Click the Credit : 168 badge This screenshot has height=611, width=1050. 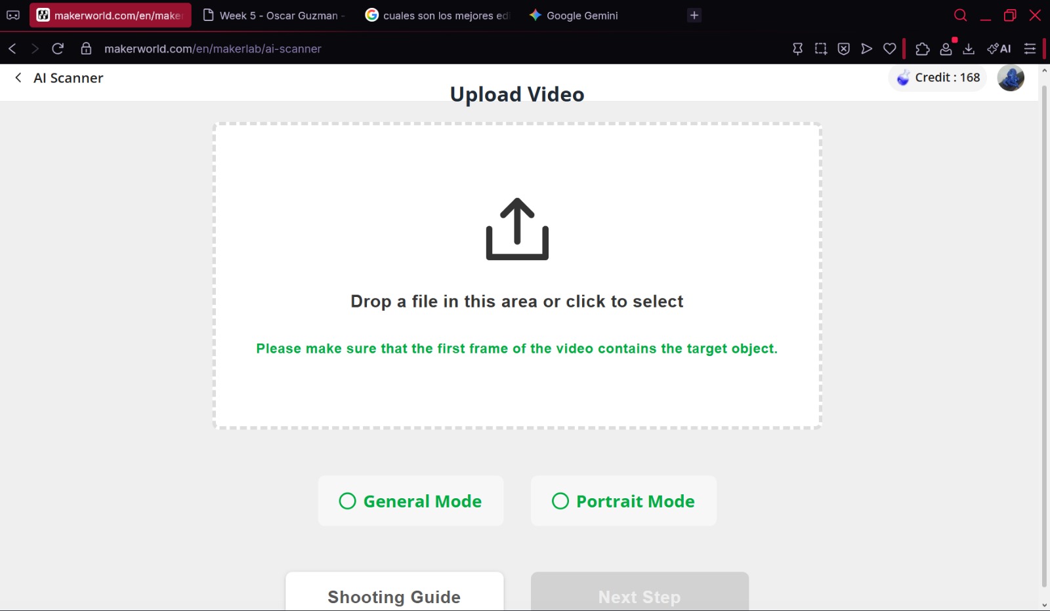(938, 77)
